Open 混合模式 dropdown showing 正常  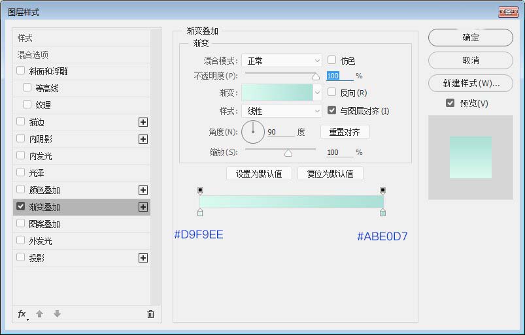[x=282, y=61]
